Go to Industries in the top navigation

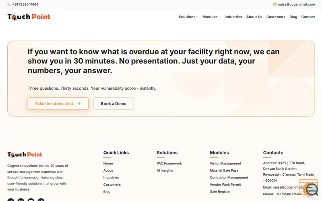coord(233,17)
